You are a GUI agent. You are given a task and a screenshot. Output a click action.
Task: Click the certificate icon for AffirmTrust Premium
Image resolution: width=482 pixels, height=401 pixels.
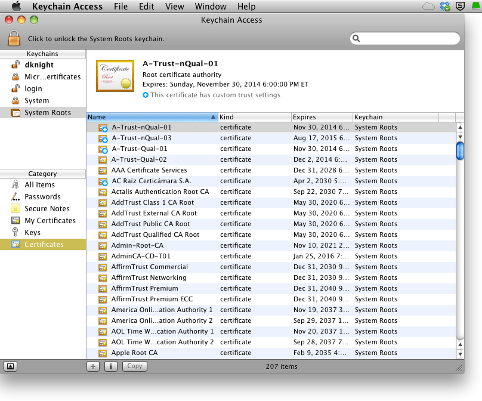tap(103, 289)
